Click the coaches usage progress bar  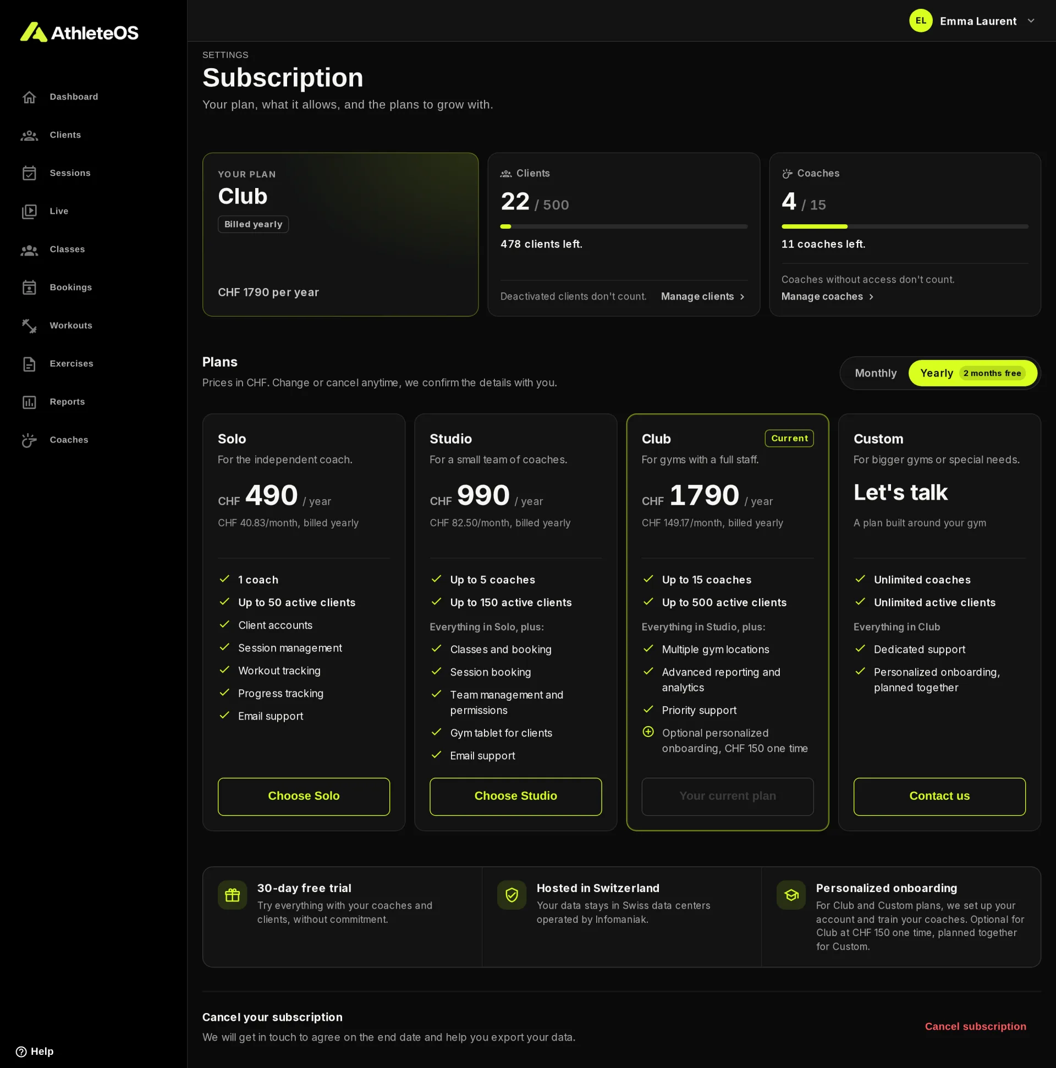pos(905,226)
